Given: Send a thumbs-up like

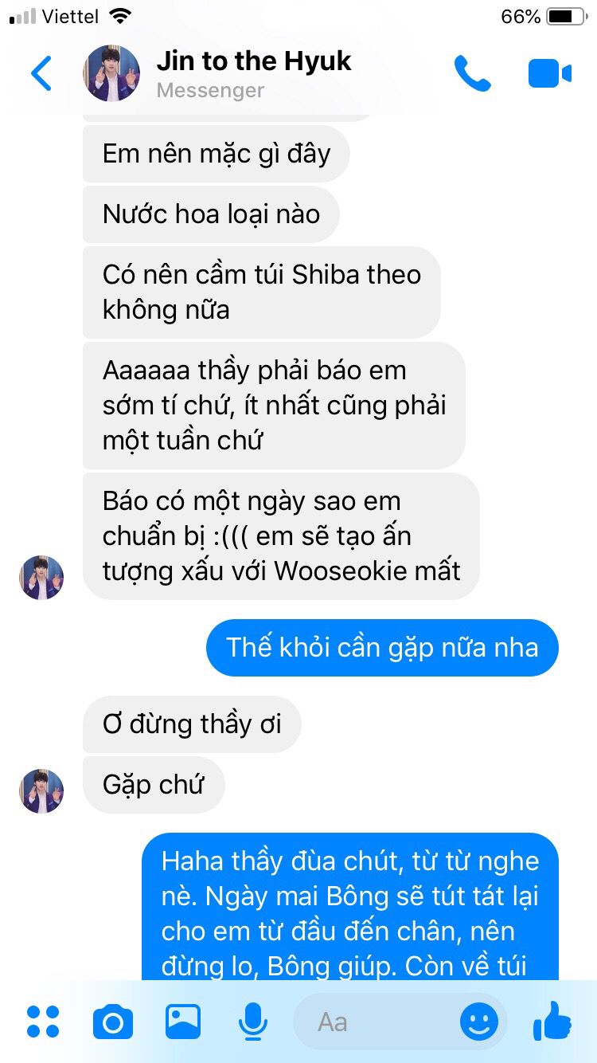Looking at the screenshot, I should point(552,1020).
